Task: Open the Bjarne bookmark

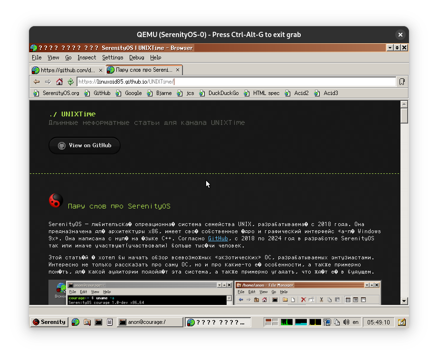Action: [x=160, y=93]
